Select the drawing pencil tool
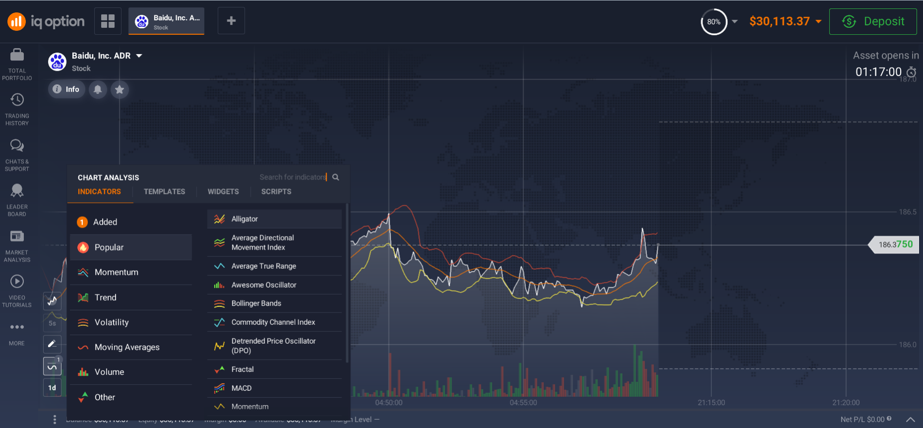Image resolution: width=923 pixels, height=428 pixels. [x=52, y=344]
